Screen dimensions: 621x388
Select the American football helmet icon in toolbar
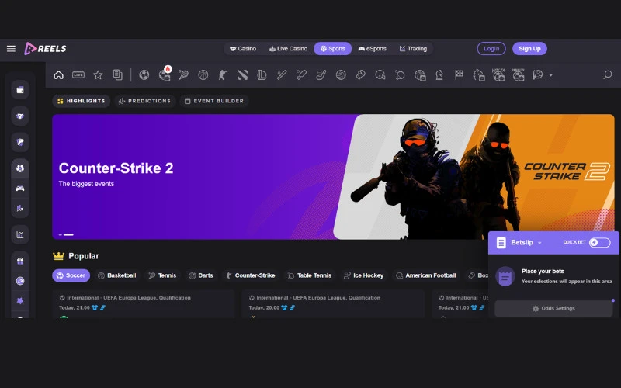pos(380,74)
